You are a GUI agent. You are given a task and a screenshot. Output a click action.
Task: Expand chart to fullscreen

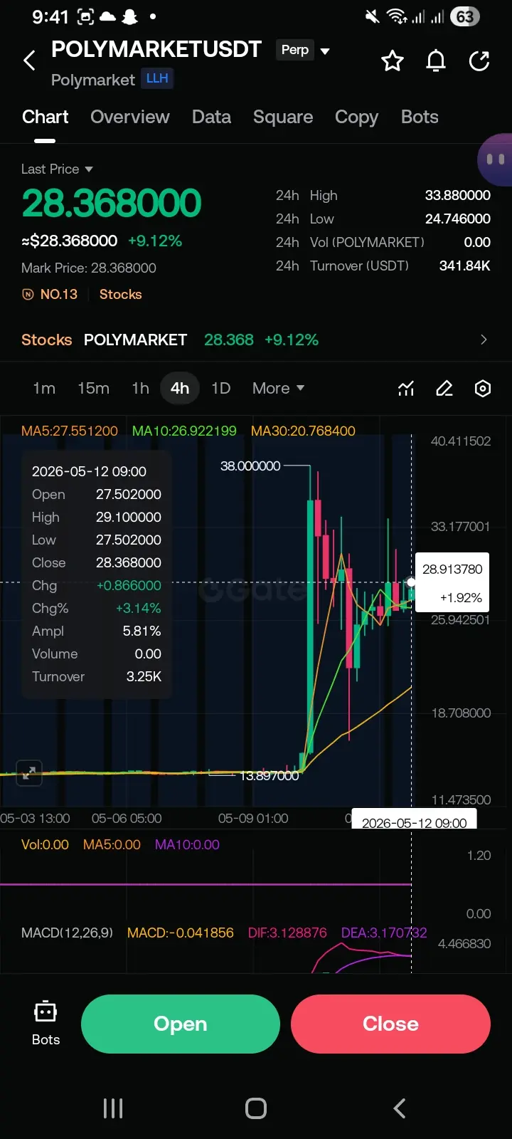click(29, 772)
